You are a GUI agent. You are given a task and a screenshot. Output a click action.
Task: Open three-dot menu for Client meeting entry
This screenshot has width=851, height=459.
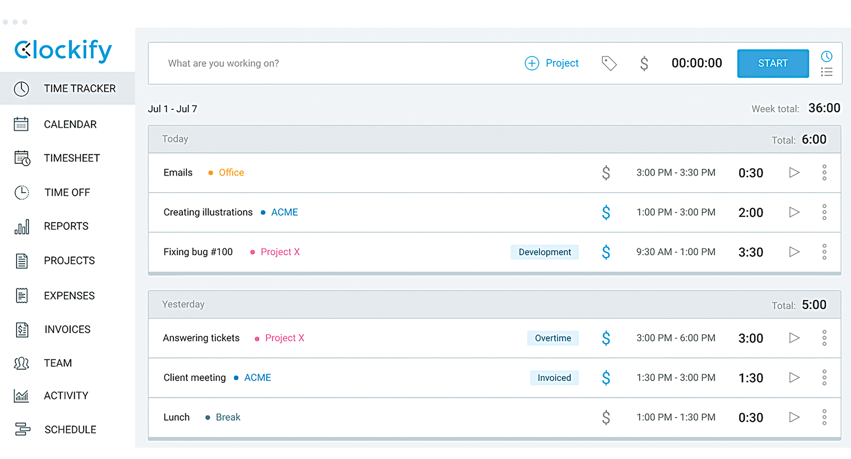pos(824,377)
